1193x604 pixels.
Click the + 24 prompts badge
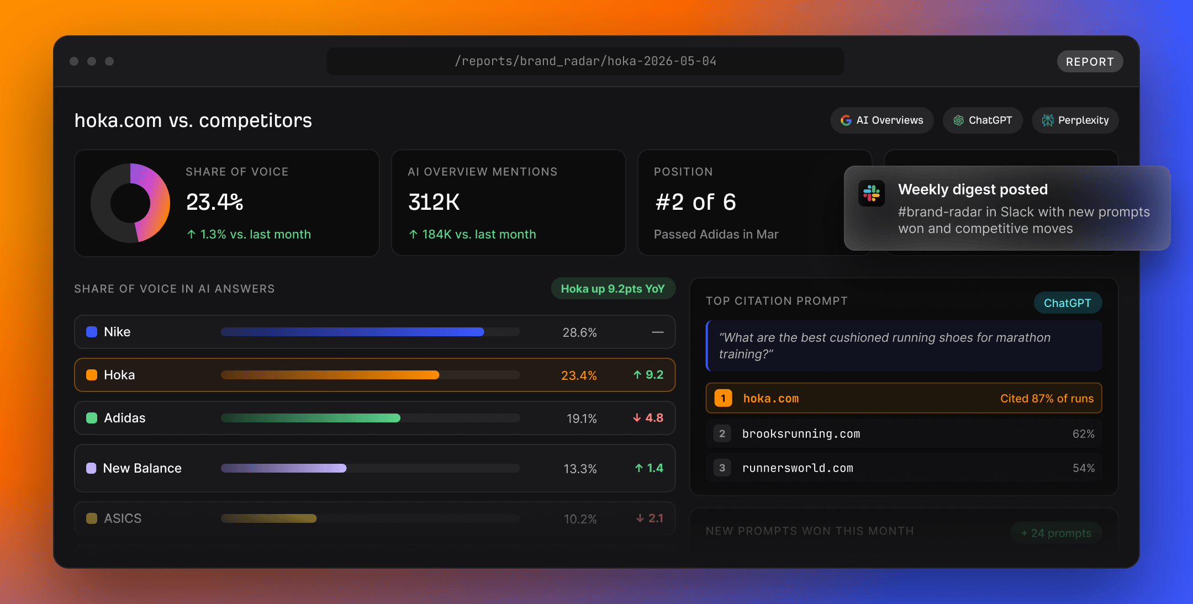tap(1056, 533)
